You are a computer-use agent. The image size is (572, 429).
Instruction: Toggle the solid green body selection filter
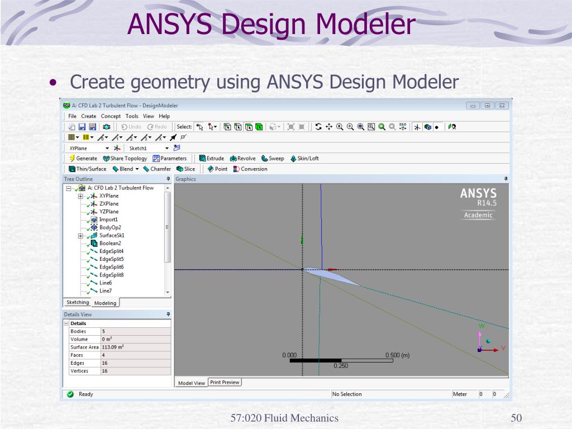click(x=259, y=127)
